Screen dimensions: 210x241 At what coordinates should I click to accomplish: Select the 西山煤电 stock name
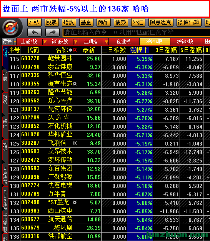60,211
